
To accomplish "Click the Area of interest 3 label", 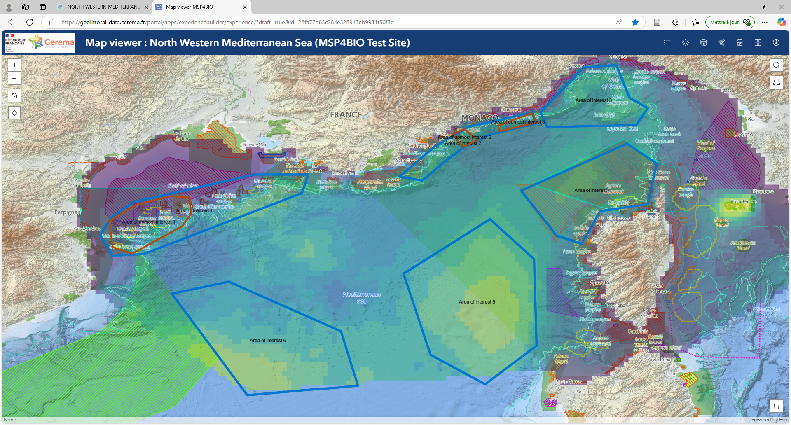I will click(x=594, y=100).
